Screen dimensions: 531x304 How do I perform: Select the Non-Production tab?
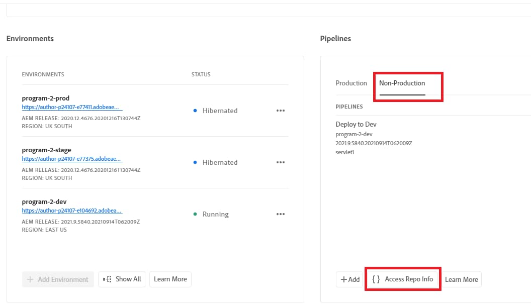402,83
